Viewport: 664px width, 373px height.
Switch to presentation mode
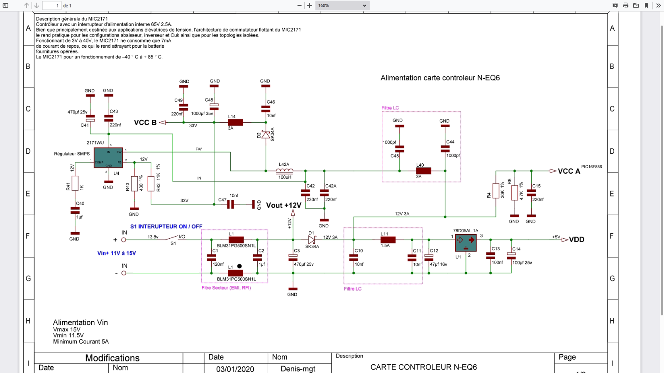coord(615,5)
